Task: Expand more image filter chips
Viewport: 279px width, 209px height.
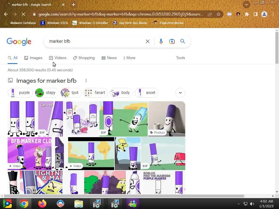Action: pyautogui.click(x=180, y=93)
